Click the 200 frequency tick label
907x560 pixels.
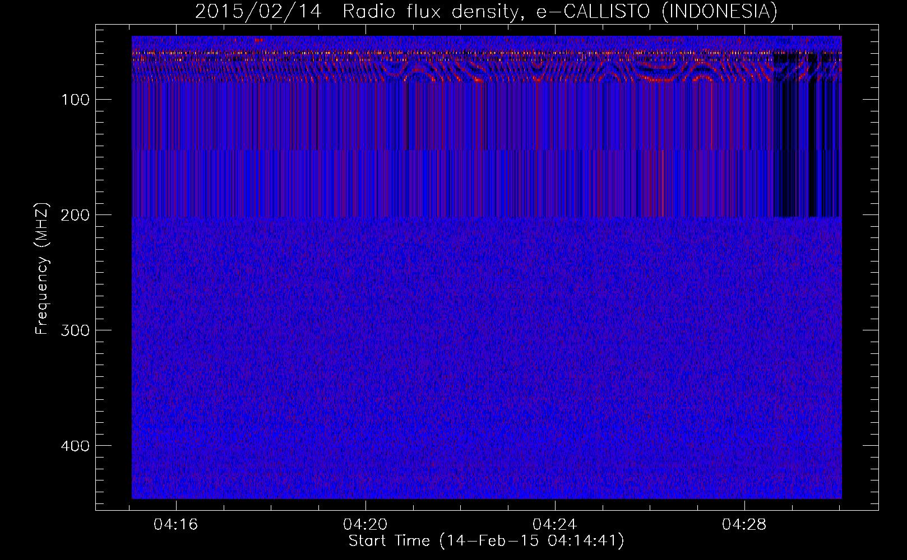point(76,215)
